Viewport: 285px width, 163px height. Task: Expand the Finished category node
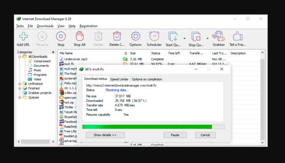pos(20,88)
